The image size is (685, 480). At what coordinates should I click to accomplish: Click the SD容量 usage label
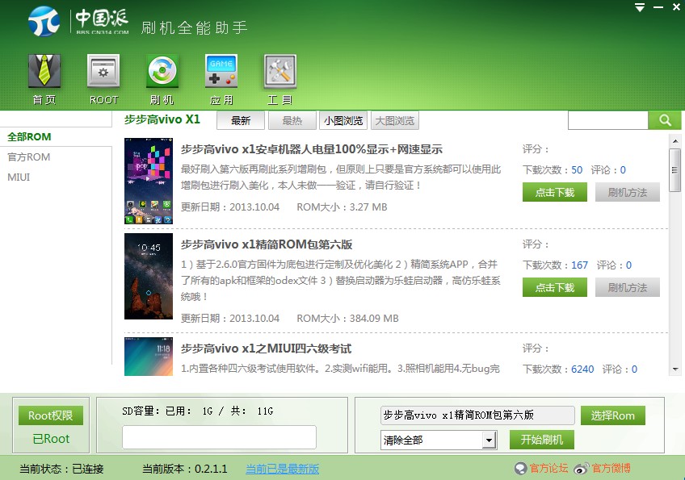tap(197, 411)
